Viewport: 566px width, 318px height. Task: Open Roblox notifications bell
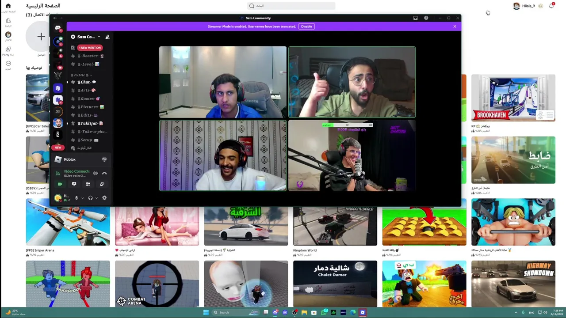click(551, 6)
